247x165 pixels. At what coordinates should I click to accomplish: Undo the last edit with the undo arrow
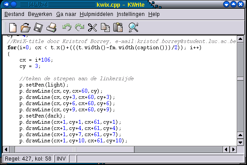[x=67, y=27]
